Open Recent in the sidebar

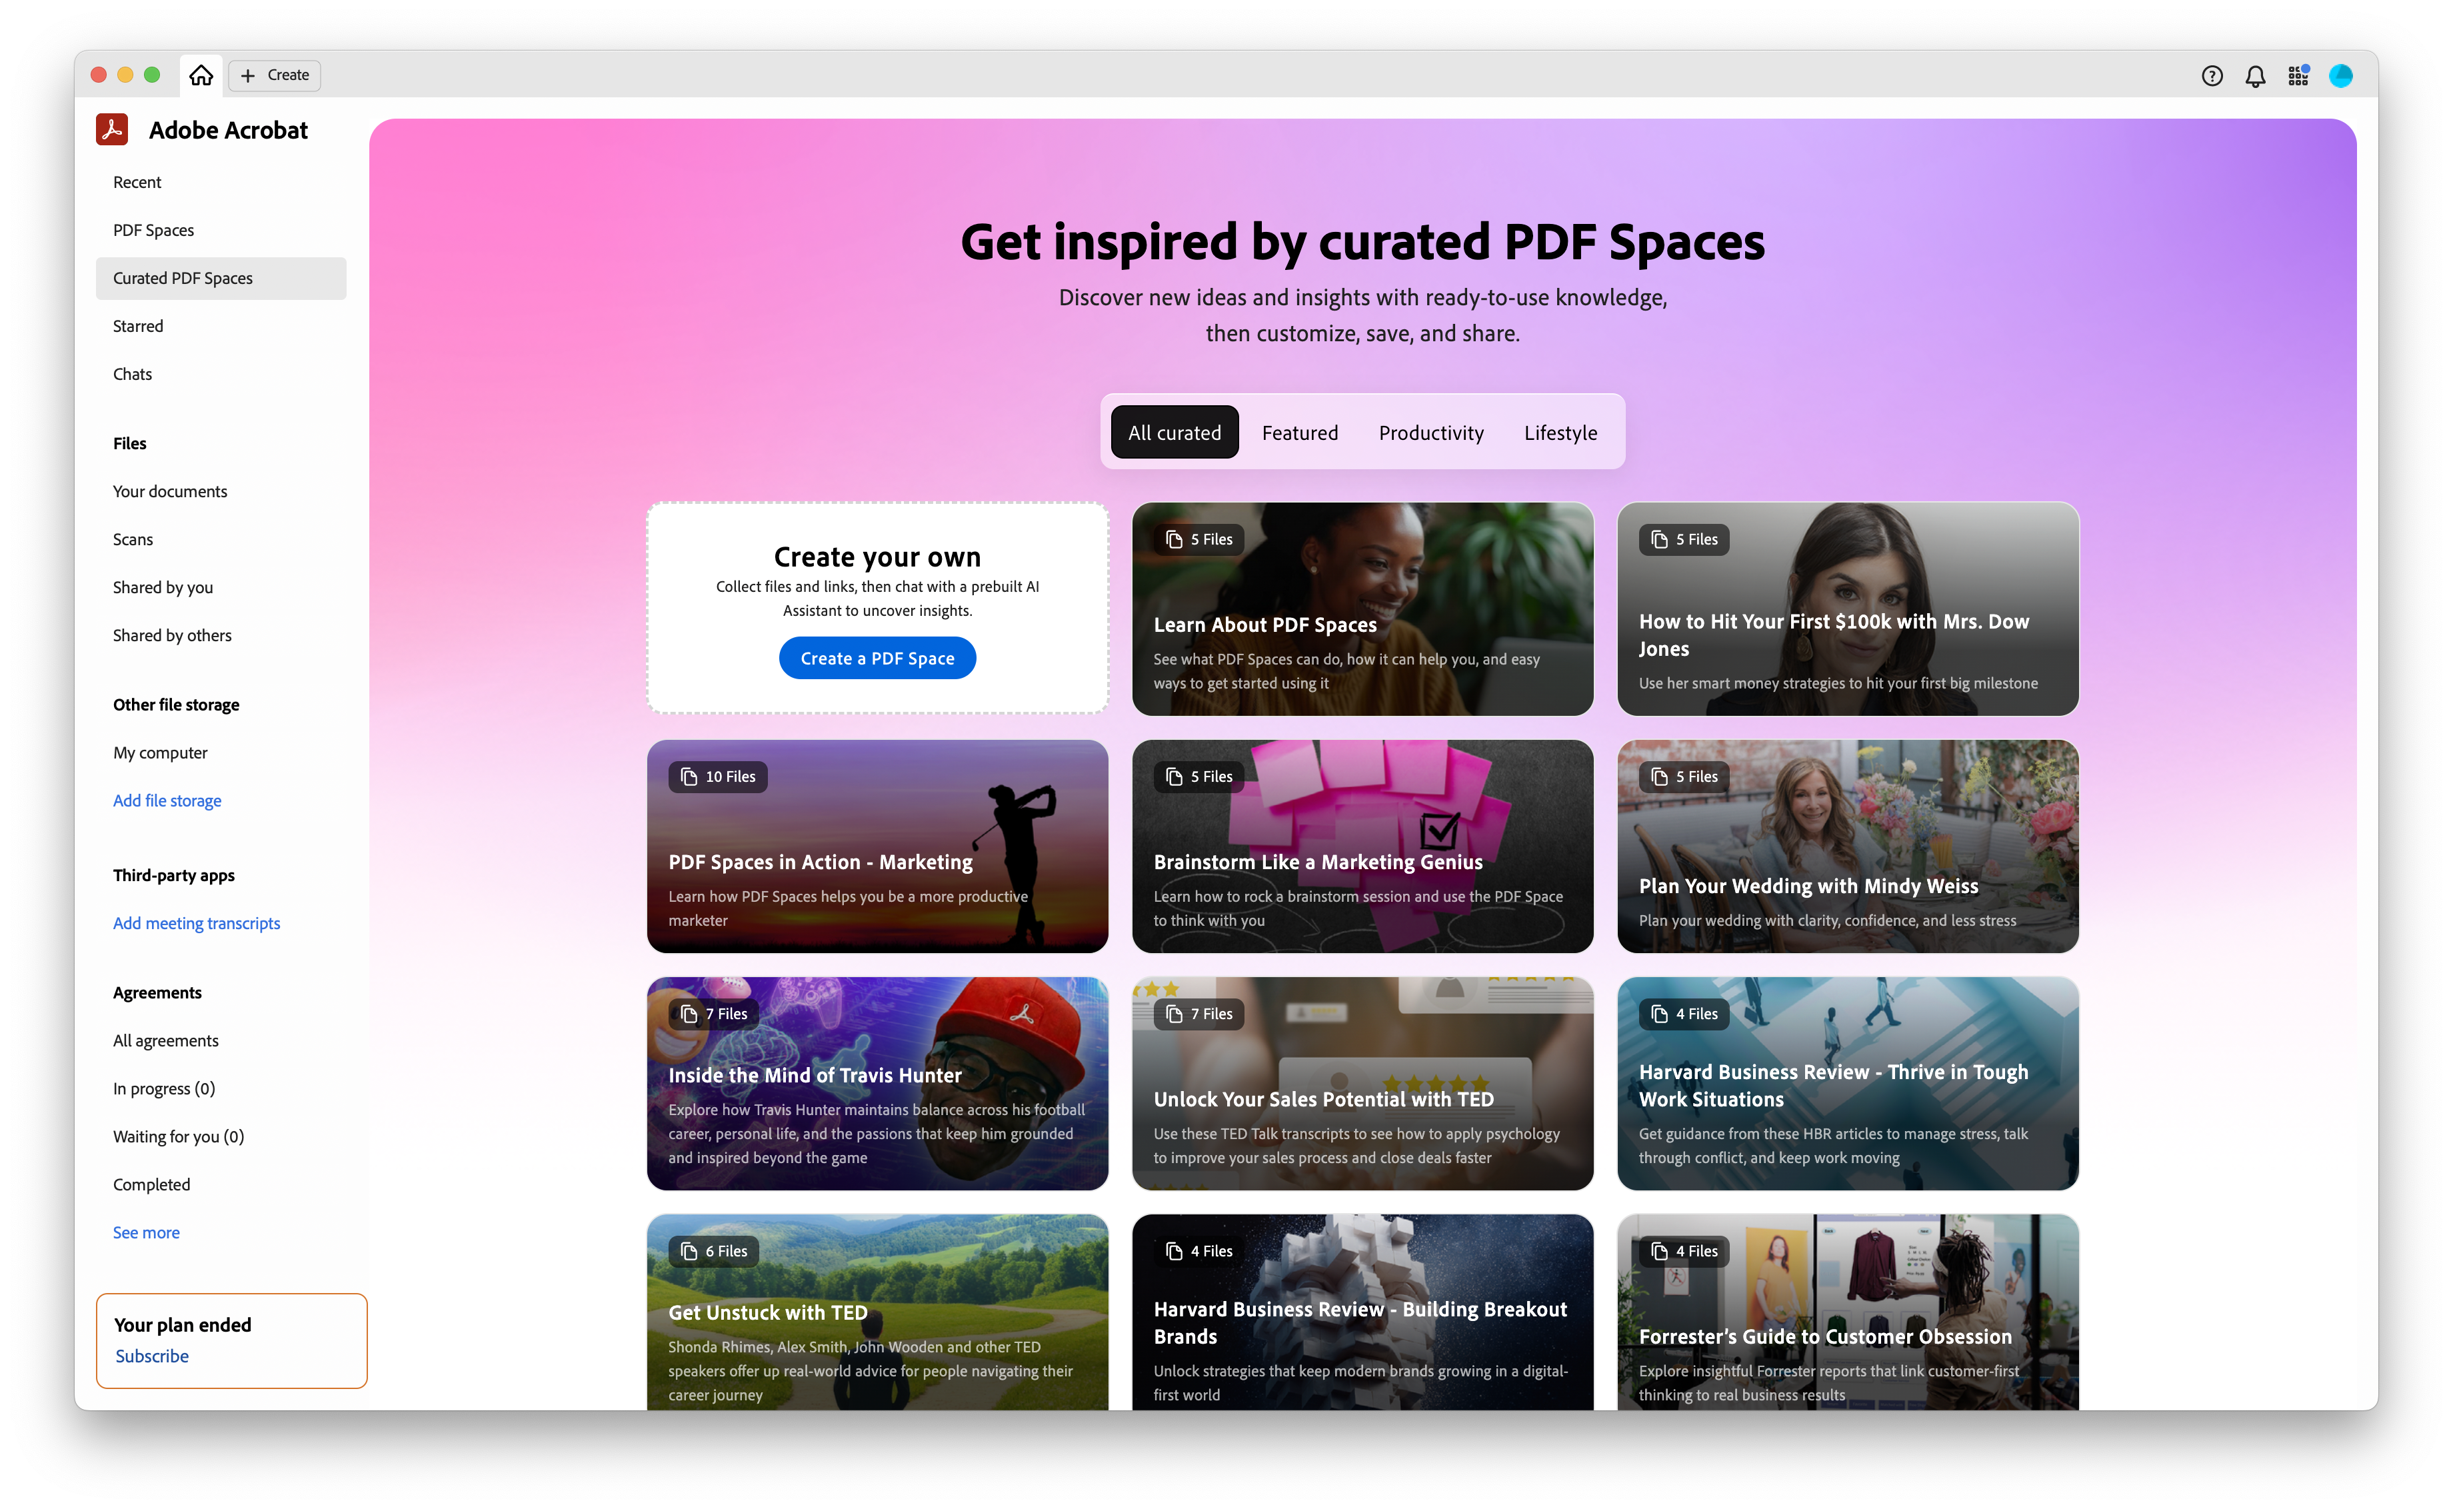pyautogui.click(x=221, y=183)
